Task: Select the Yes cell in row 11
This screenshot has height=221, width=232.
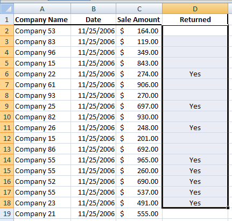Action: tap(195, 127)
